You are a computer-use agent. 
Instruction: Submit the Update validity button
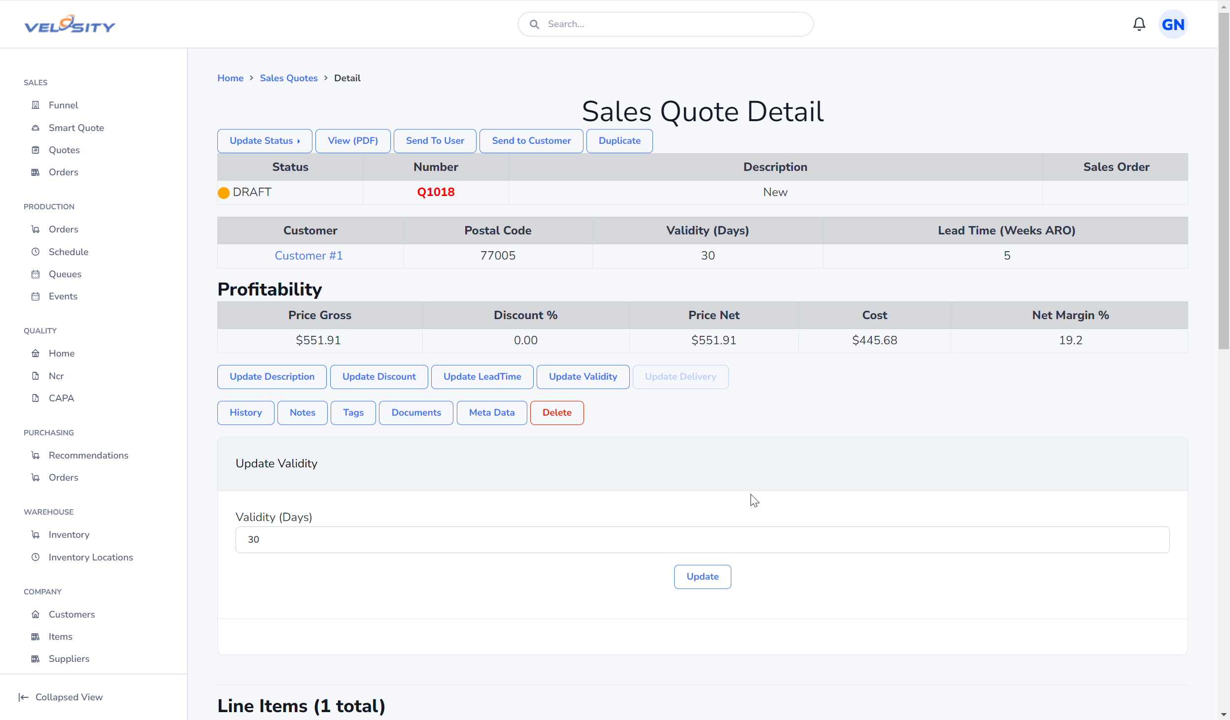pos(702,577)
